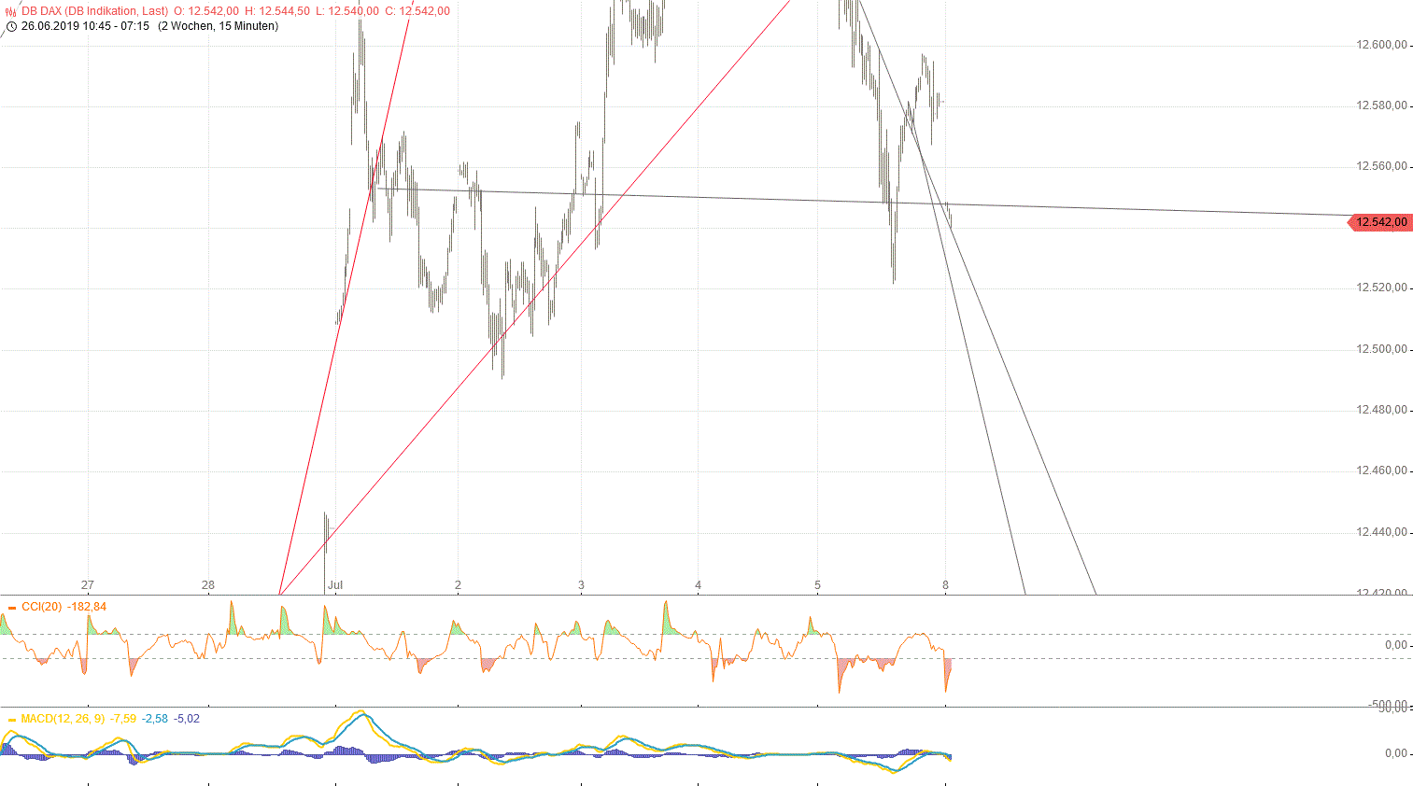Click the 12.460,00 price axis label
Screen dimensions: 1413x786
[1381, 470]
